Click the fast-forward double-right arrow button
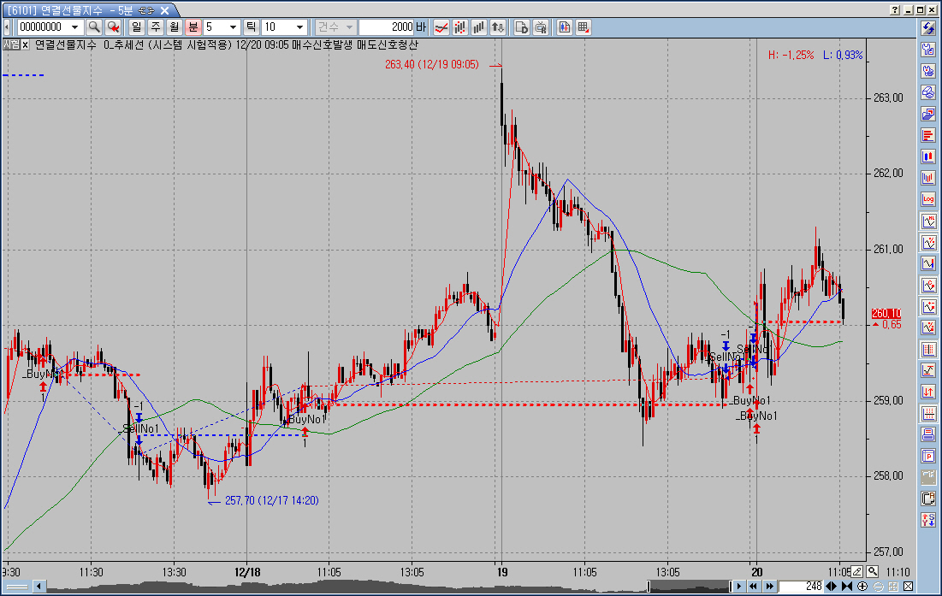The width and height of the screenshot is (942, 596). (769, 587)
